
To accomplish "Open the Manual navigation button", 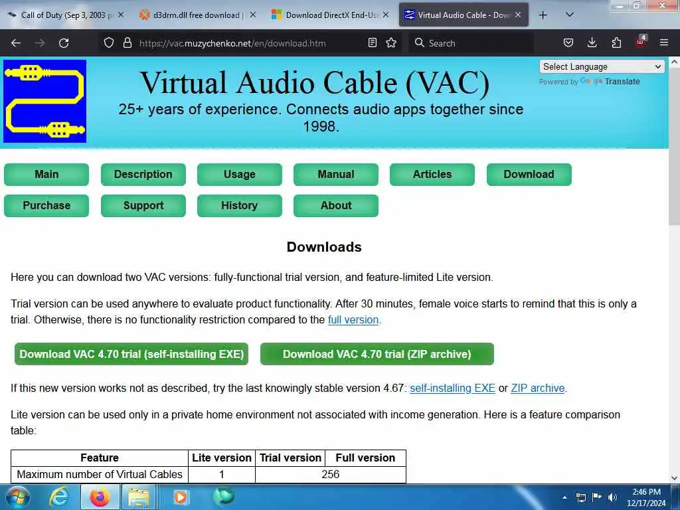I will coord(335,175).
